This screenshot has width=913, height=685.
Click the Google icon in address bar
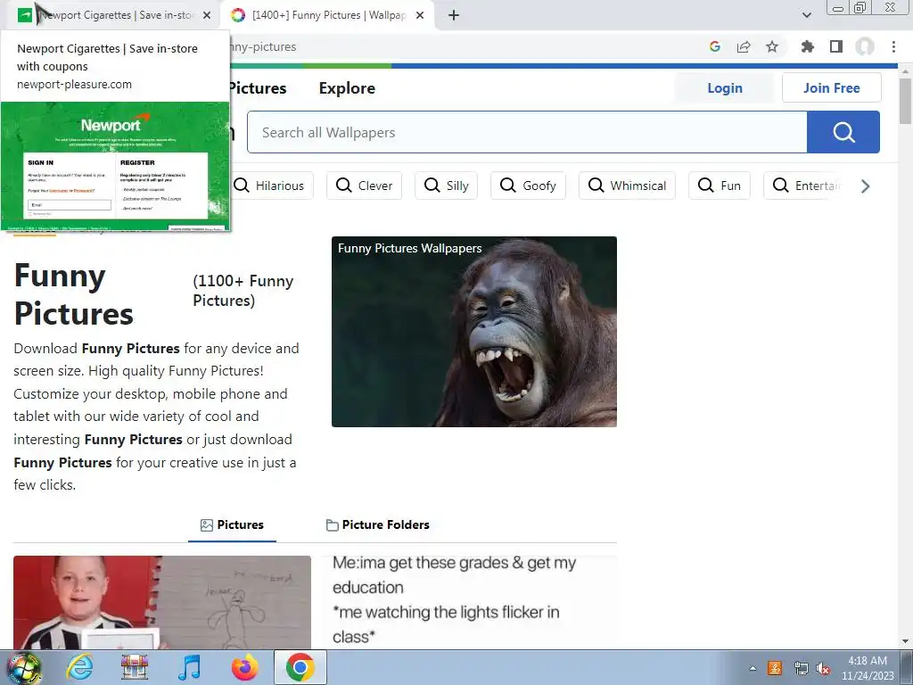pyautogui.click(x=715, y=46)
